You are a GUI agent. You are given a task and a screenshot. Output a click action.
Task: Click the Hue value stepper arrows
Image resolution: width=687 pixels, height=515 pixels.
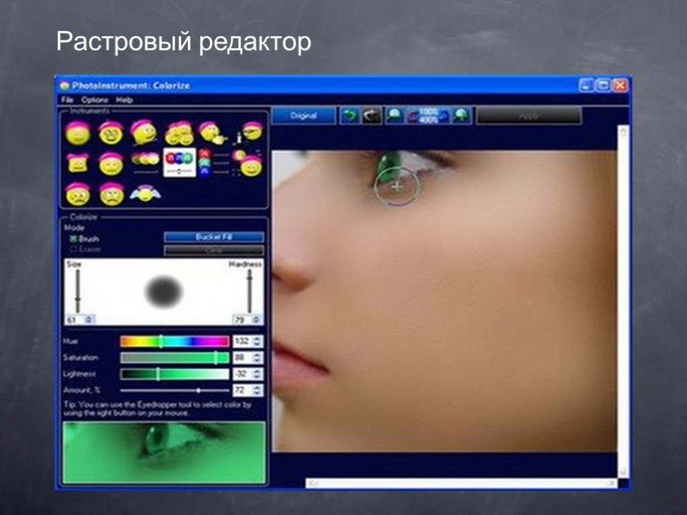(x=258, y=341)
